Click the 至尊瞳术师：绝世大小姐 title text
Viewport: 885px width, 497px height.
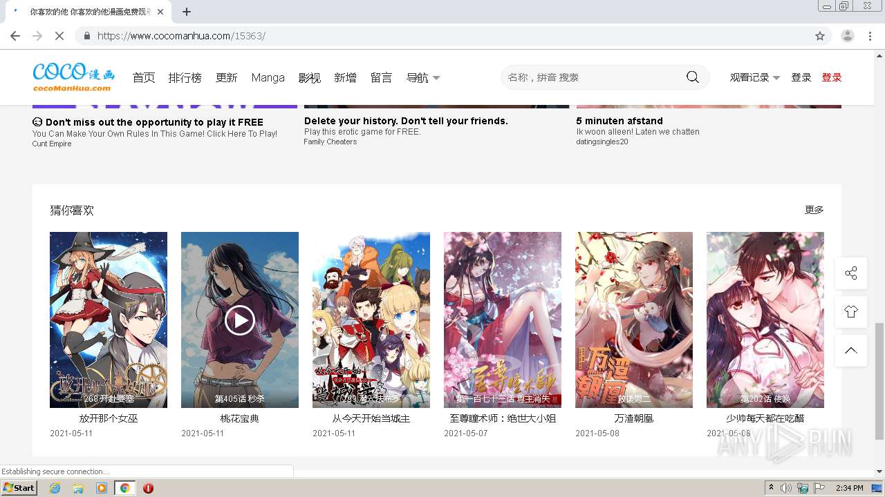[503, 418]
